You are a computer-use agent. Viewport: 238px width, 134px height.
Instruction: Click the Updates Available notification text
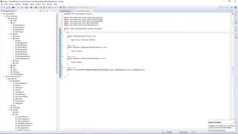click(x=222, y=127)
